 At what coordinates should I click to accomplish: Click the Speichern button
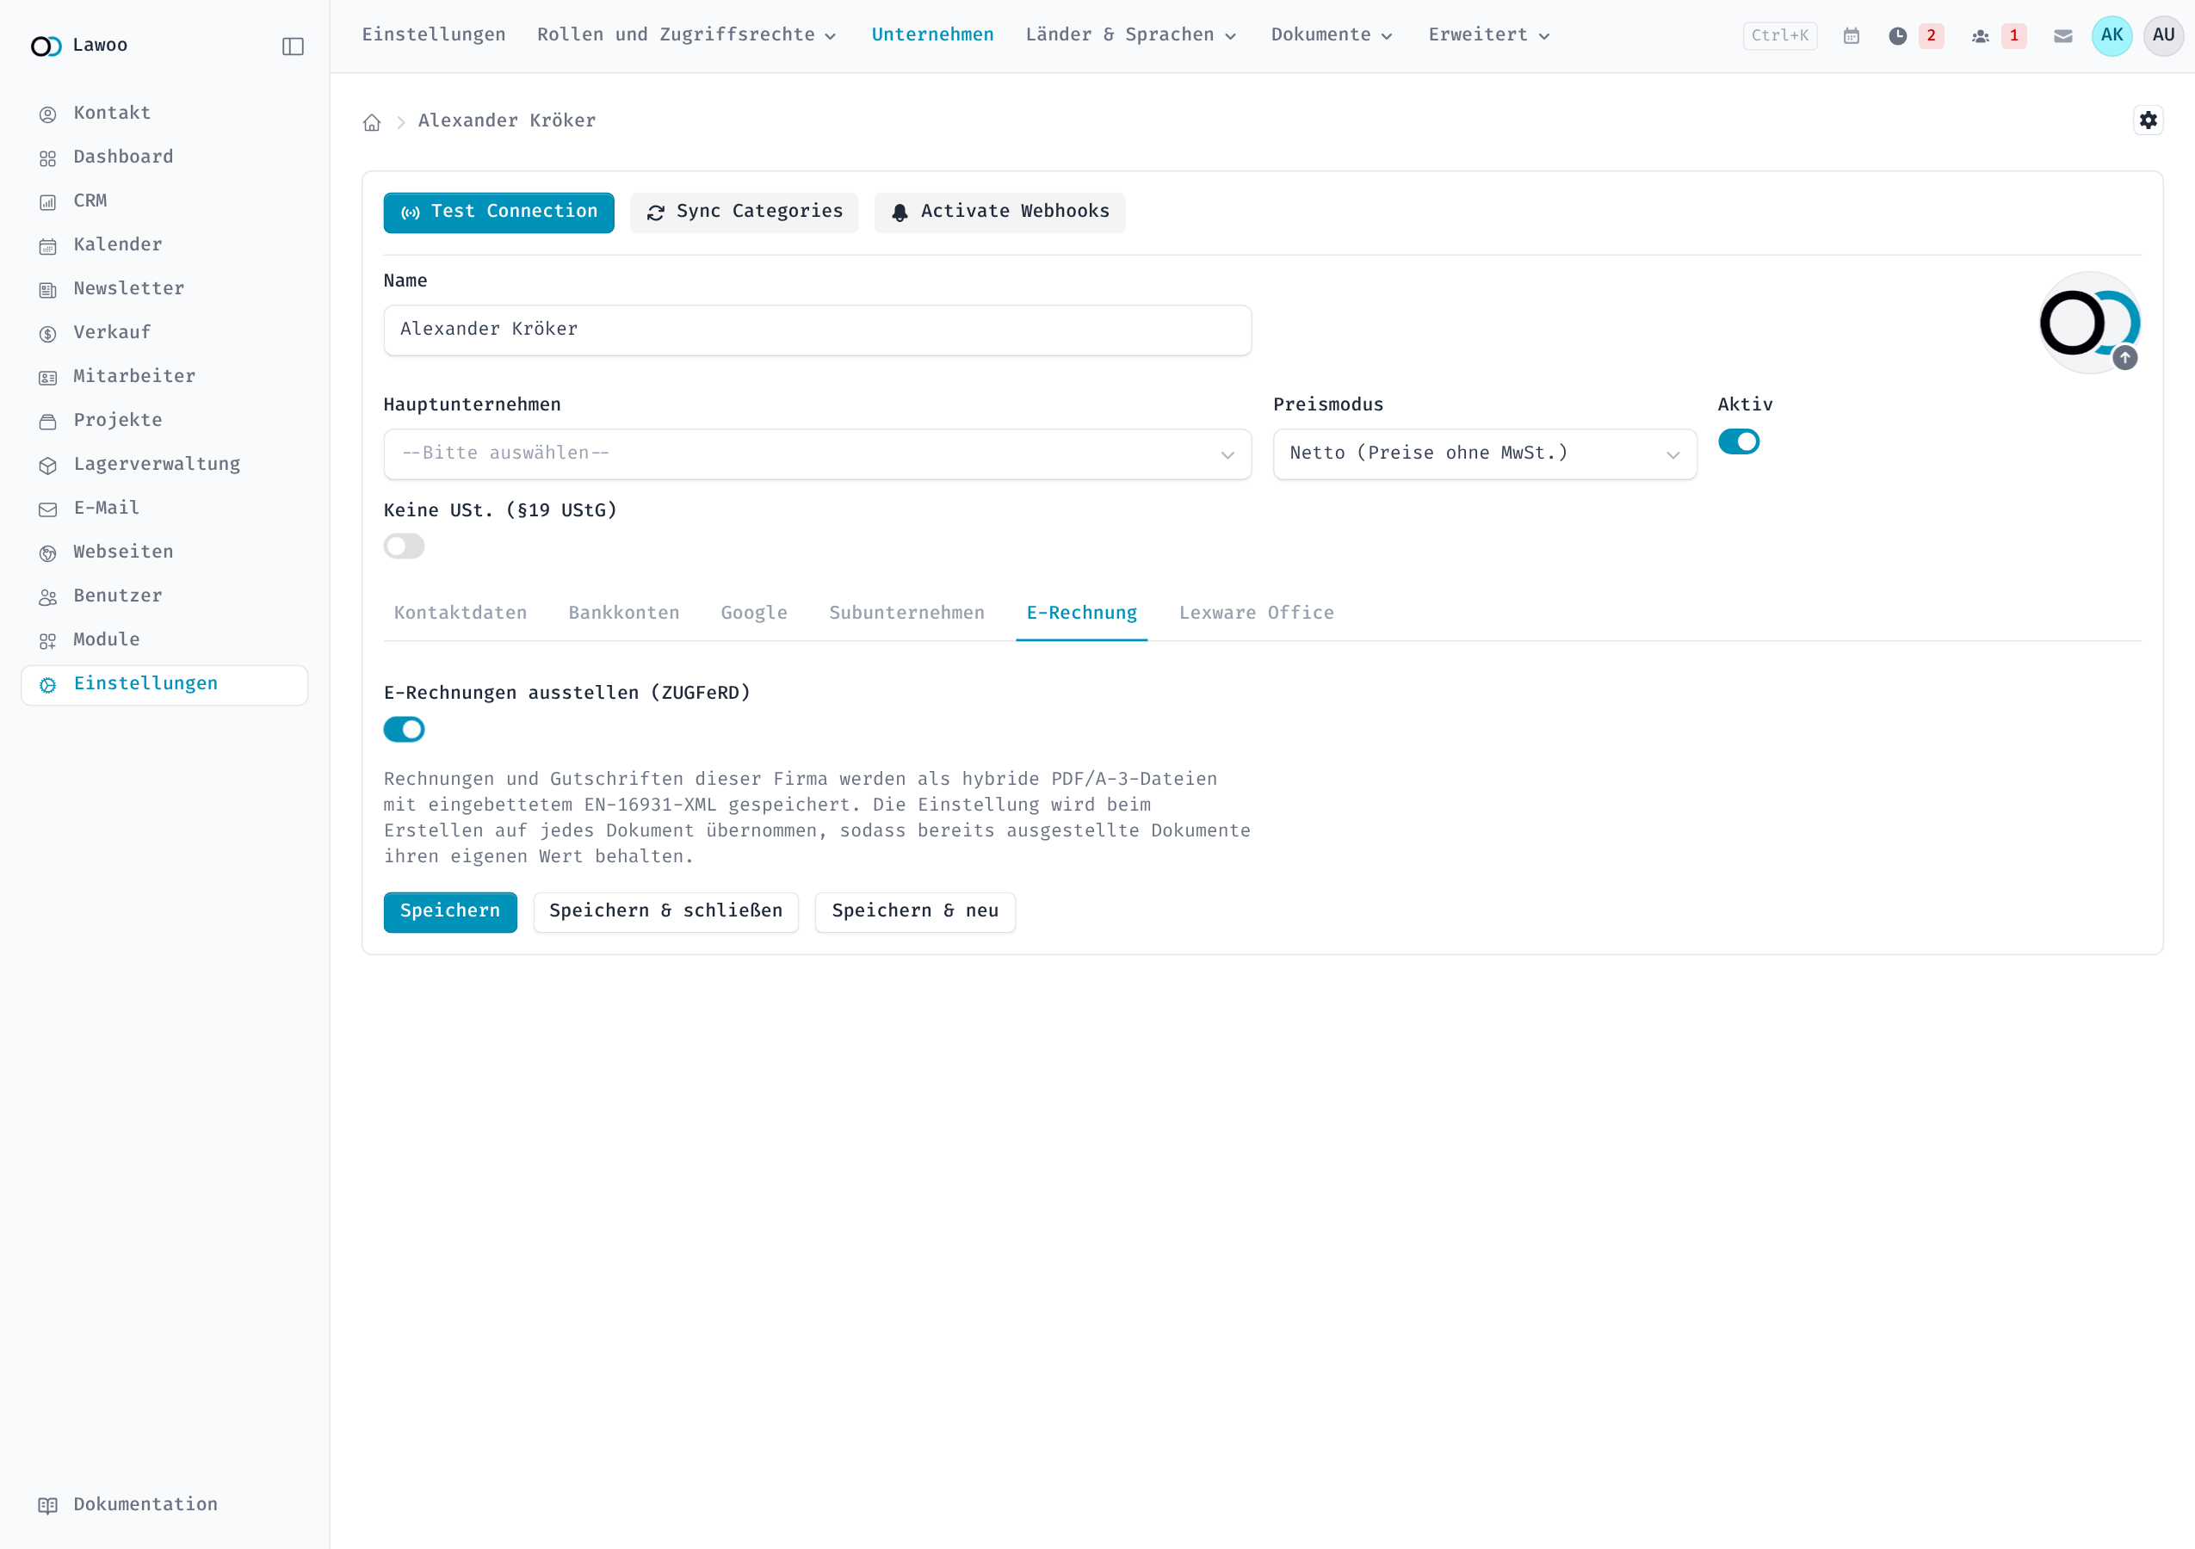(x=449, y=911)
